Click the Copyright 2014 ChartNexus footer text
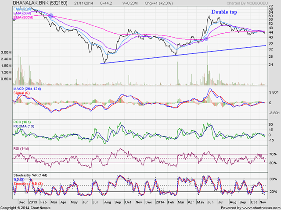 25,208
